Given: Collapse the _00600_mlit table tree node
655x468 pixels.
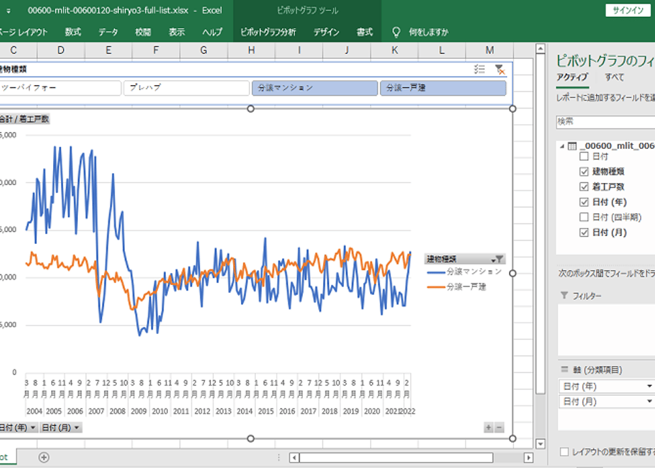Looking at the screenshot, I should tap(562, 146).
